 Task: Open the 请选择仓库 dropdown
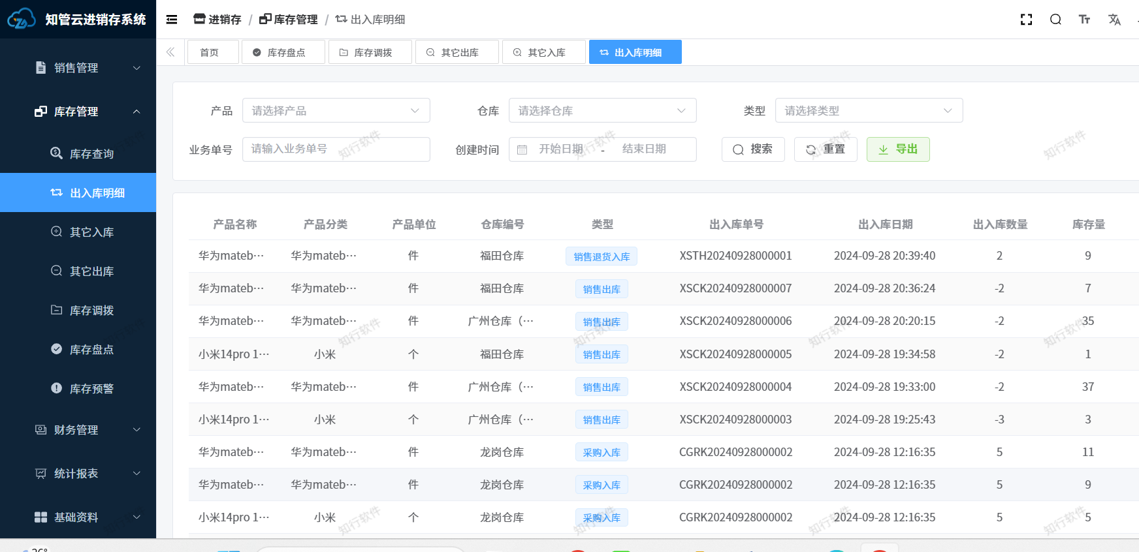[x=602, y=111]
